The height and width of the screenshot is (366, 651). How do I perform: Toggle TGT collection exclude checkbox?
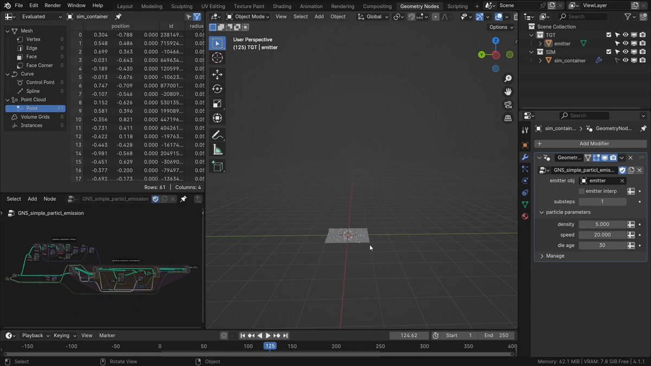[609, 35]
